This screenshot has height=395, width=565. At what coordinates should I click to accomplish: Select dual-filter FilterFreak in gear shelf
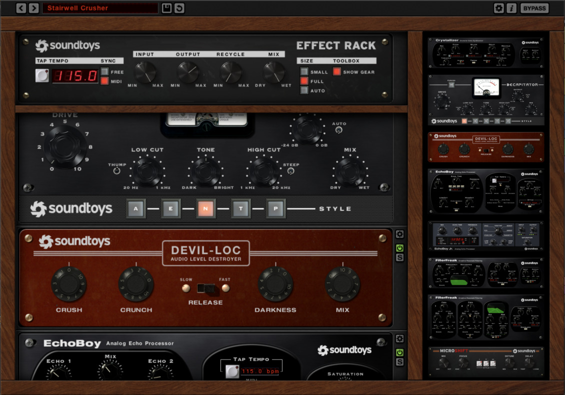pyautogui.click(x=485, y=317)
